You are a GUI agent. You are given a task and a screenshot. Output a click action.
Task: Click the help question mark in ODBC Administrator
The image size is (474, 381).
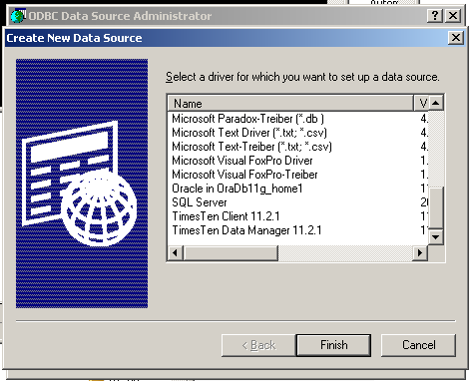pyautogui.click(x=435, y=16)
